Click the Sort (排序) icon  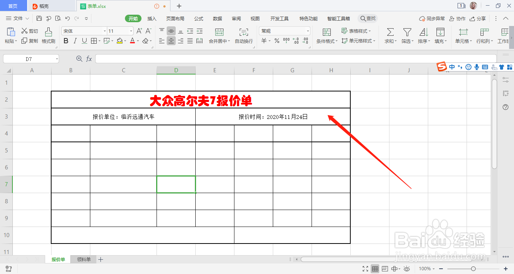[x=424, y=32]
